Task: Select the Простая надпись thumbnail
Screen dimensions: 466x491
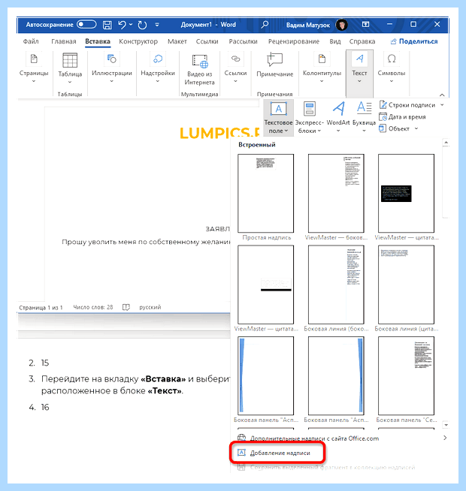Action: tap(266, 194)
